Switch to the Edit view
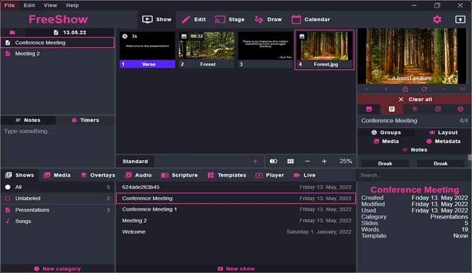 pos(194,20)
